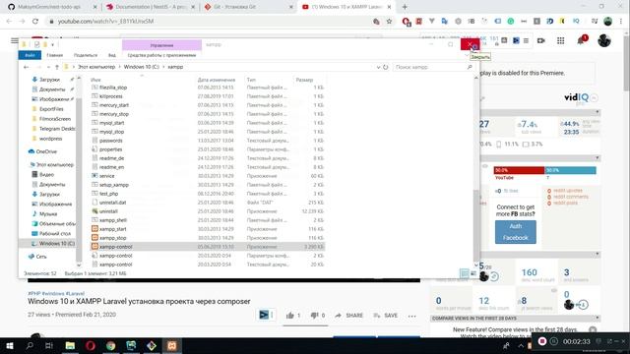The image size is (630, 354).
Task: Open a new Chrome tab
Action: click(x=405, y=7)
